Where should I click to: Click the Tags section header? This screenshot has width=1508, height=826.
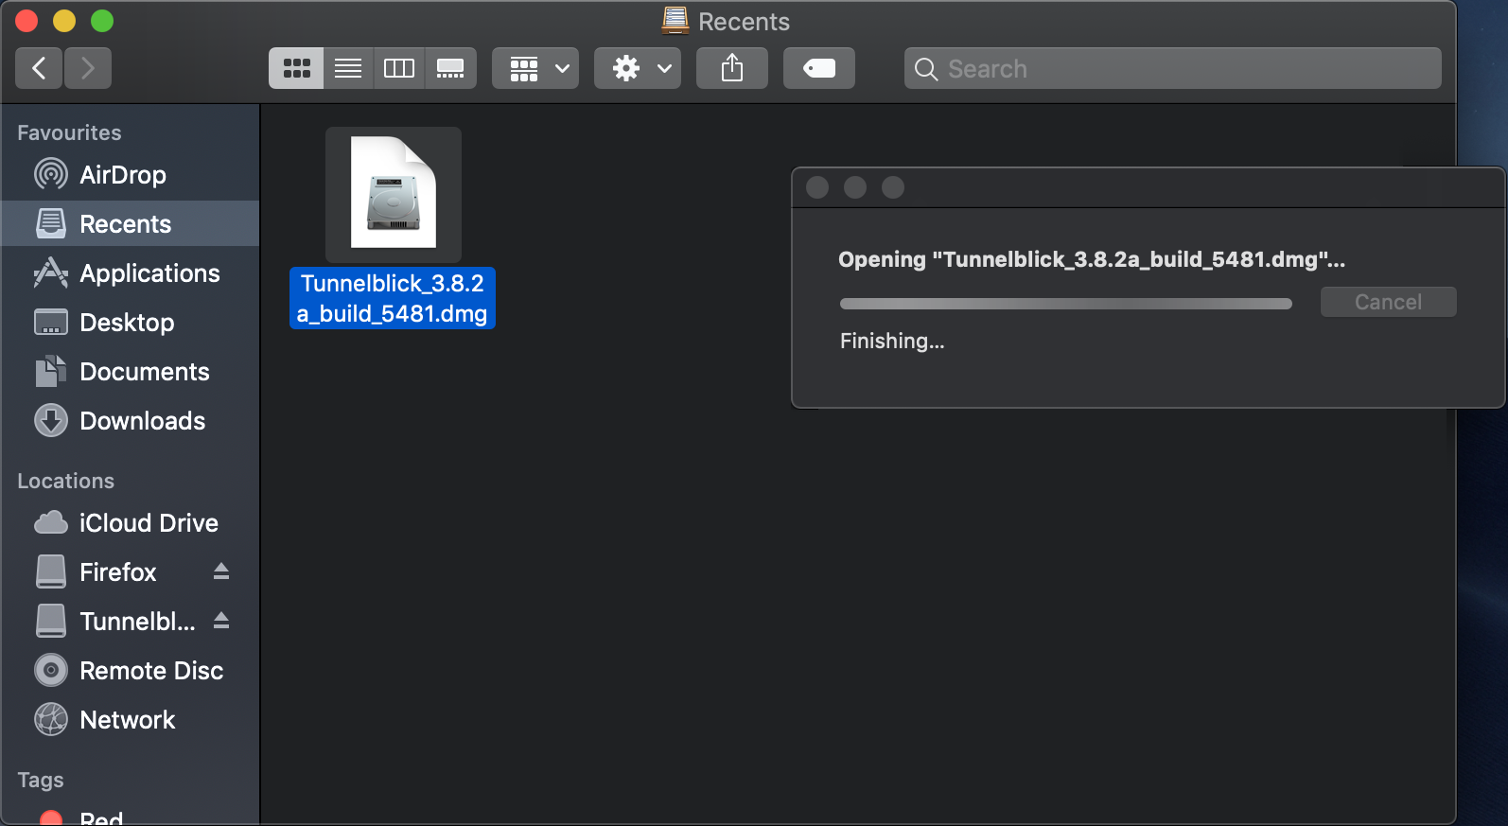click(x=41, y=780)
